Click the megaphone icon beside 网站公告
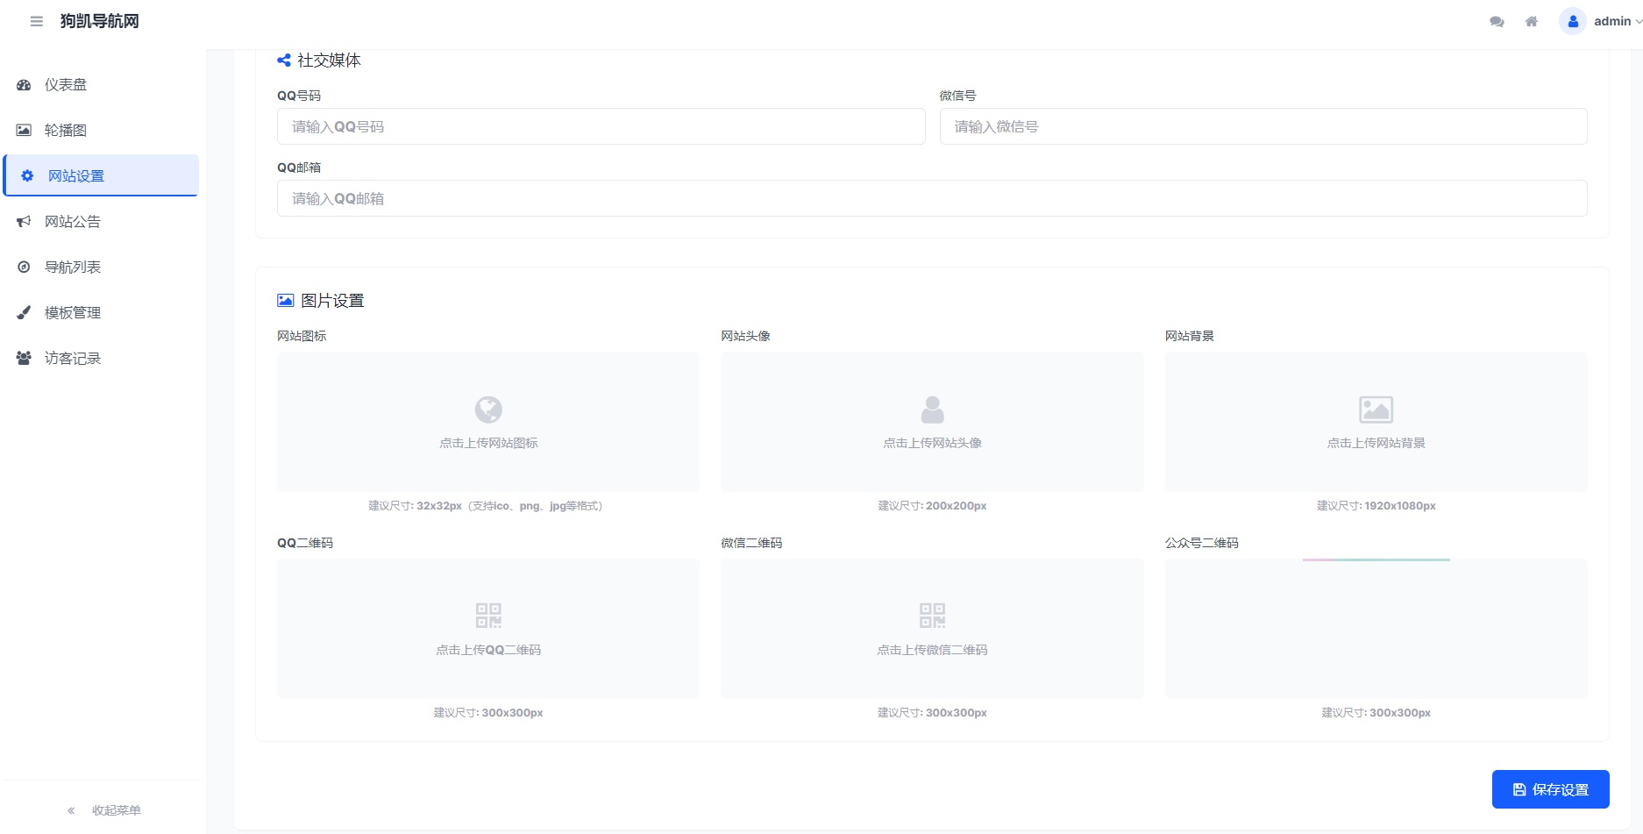The height and width of the screenshot is (834, 1643). coord(24,221)
